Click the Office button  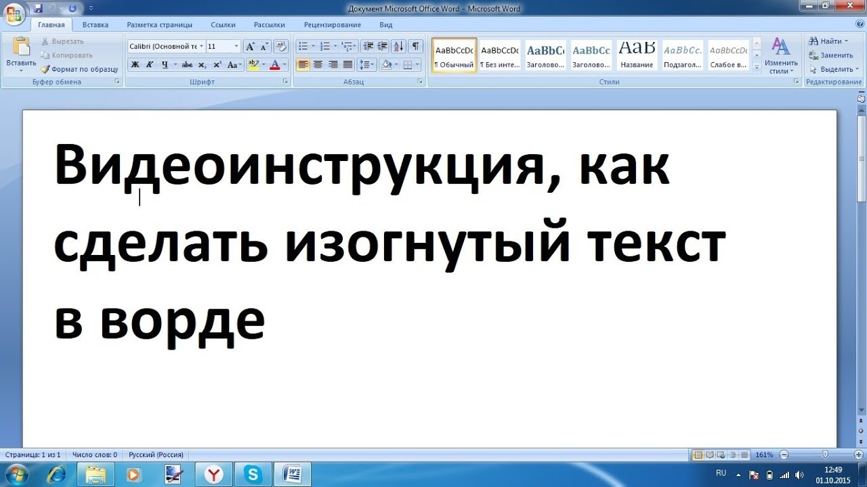pos(14,14)
